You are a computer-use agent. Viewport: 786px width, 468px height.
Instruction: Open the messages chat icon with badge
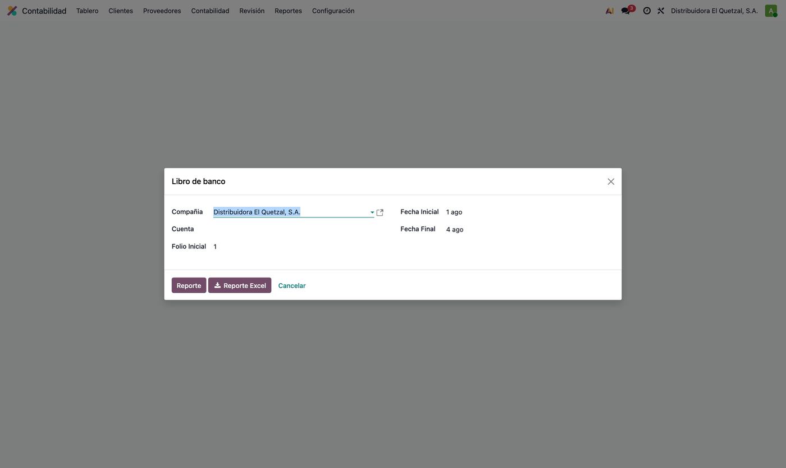pos(627,10)
